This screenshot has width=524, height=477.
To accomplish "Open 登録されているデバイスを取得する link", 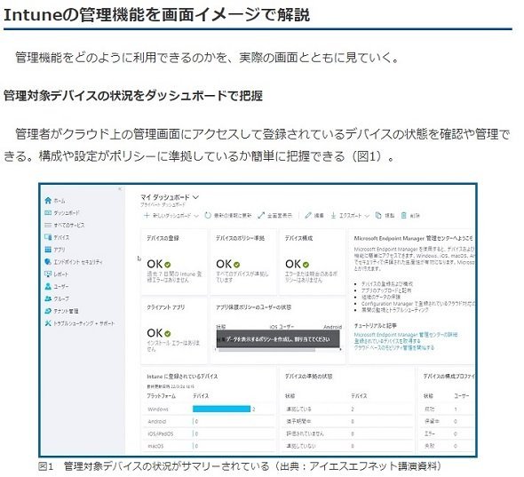I will coord(387,341).
